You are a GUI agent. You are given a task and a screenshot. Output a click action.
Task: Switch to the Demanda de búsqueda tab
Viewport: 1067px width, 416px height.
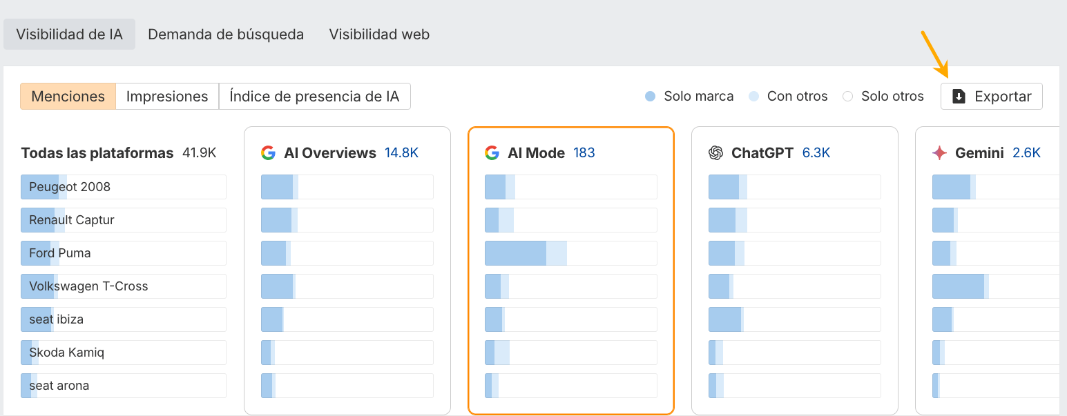pyautogui.click(x=226, y=34)
